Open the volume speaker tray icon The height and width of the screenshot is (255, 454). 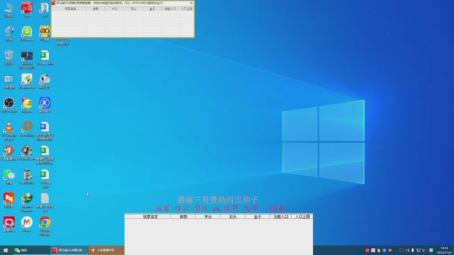(x=424, y=250)
